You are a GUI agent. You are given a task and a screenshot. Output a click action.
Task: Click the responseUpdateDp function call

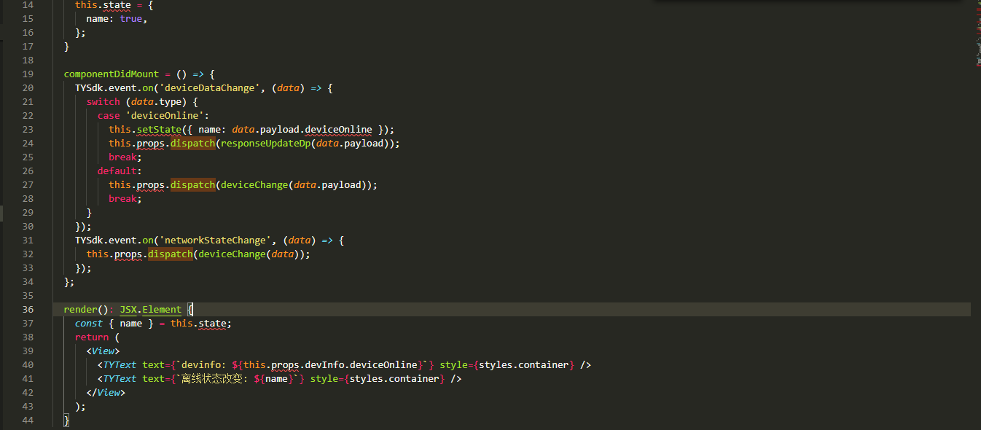coord(265,143)
